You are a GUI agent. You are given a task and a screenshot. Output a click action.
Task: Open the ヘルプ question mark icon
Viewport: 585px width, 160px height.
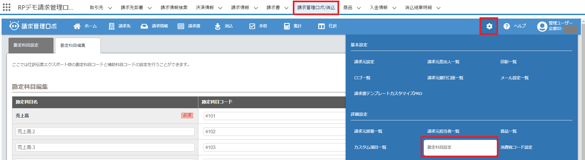click(506, 26)
